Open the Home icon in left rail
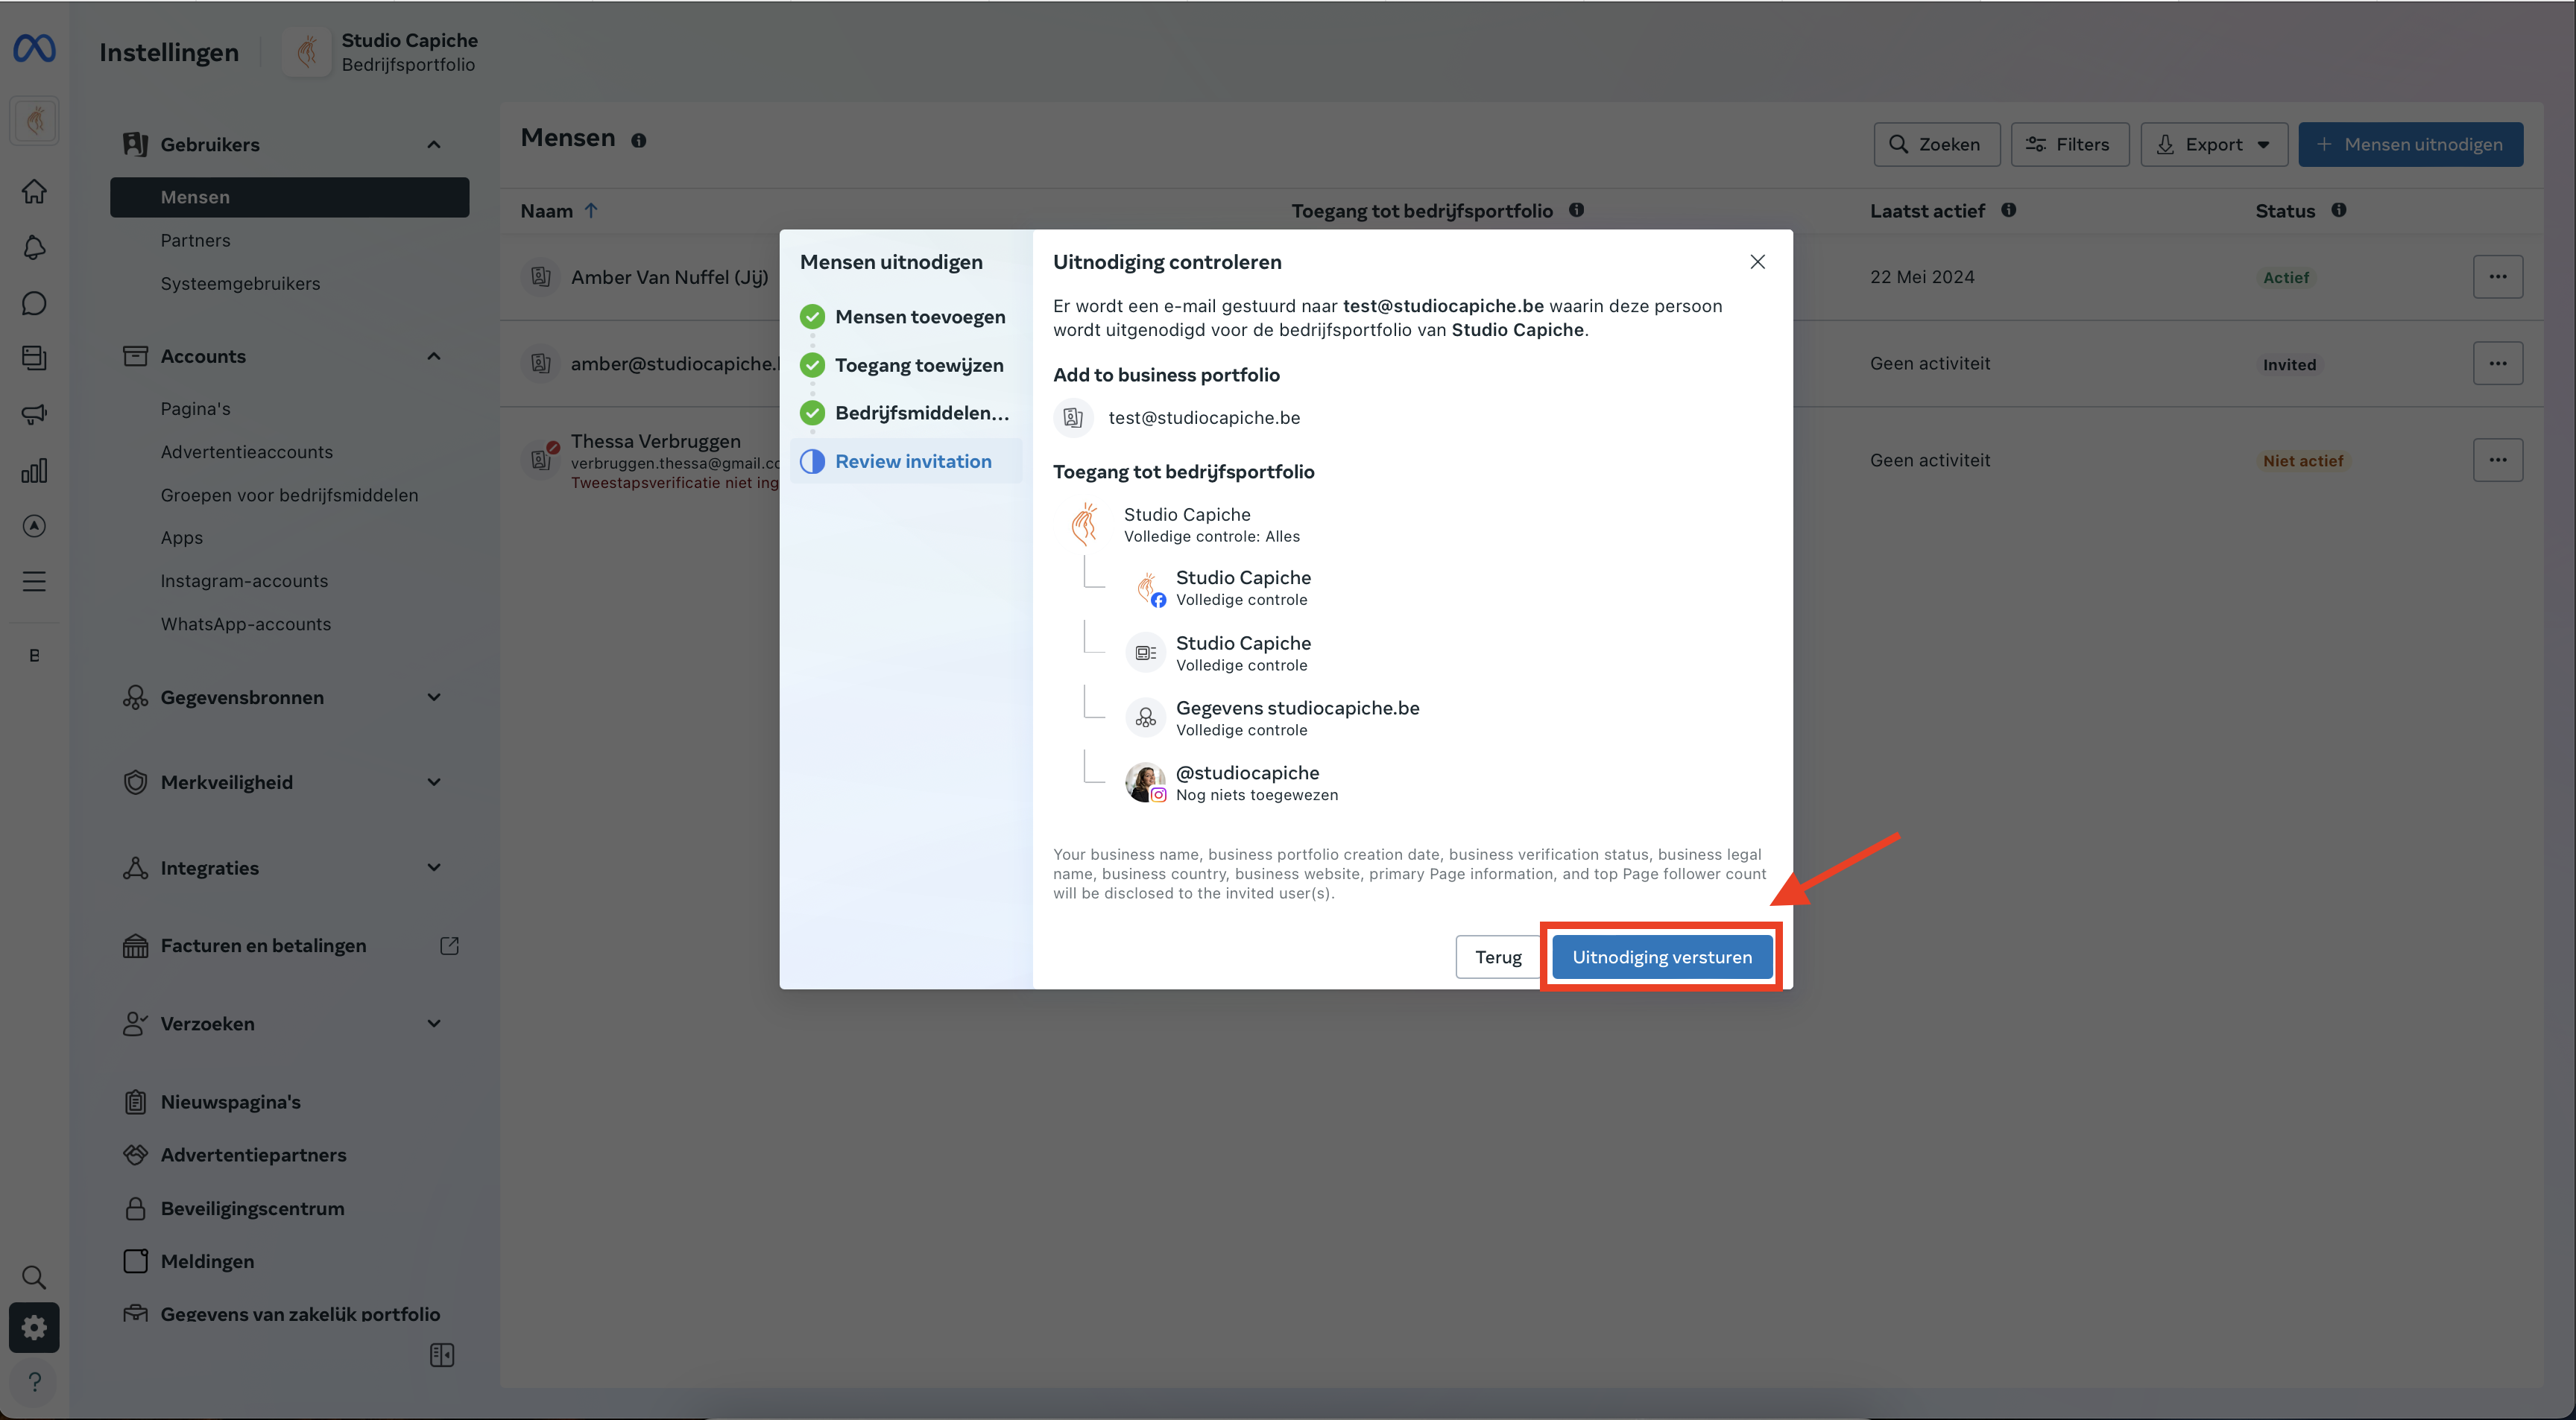The width and height of the screenshot is (2576, 1420). click(34, 191)
